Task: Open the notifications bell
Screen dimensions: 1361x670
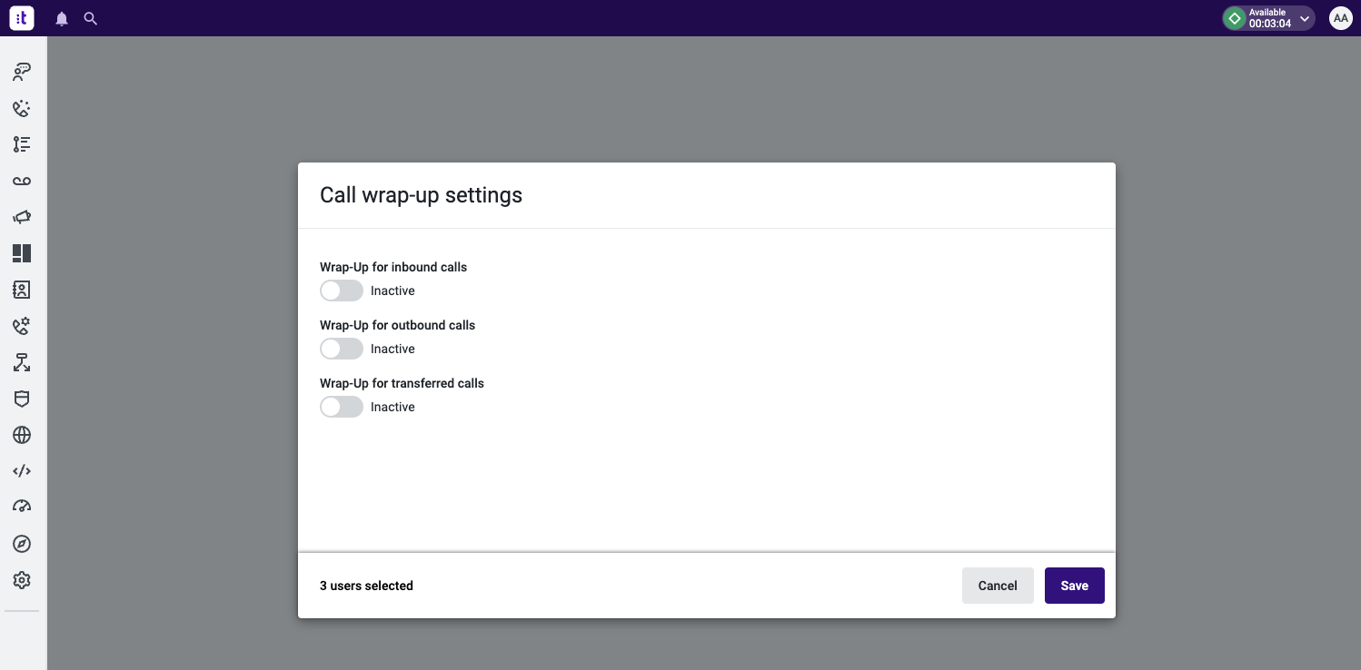Action: (62, 18)
